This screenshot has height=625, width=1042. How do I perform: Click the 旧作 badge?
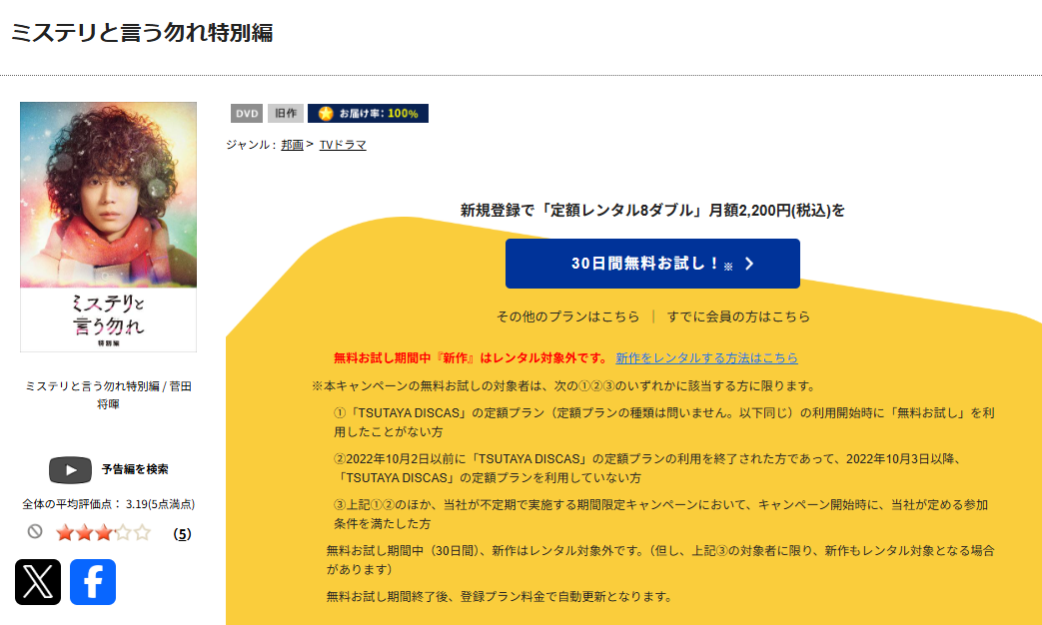coord(286,114)
